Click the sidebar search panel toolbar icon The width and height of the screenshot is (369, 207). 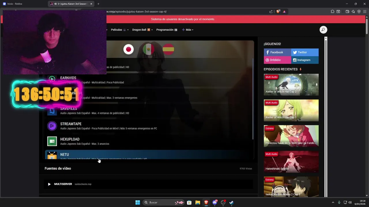pyautogui.click(x=338, y=11)
